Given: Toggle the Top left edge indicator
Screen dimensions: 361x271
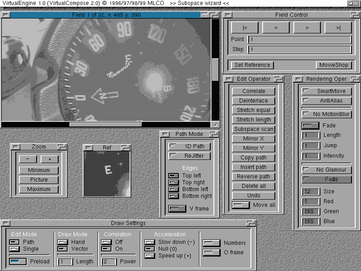Looking at the screenshot, I should coord(174,176).
